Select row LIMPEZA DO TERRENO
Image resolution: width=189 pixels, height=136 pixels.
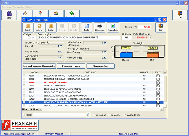point(93,86)
